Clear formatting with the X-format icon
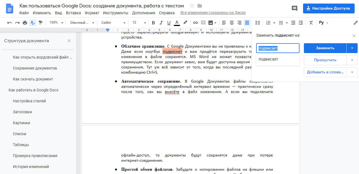 click(311, 23)
